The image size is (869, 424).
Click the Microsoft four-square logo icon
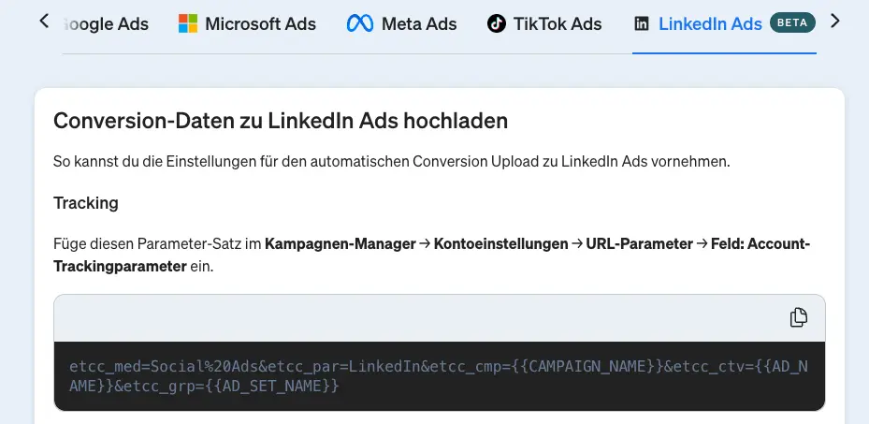tap(188, 23)
